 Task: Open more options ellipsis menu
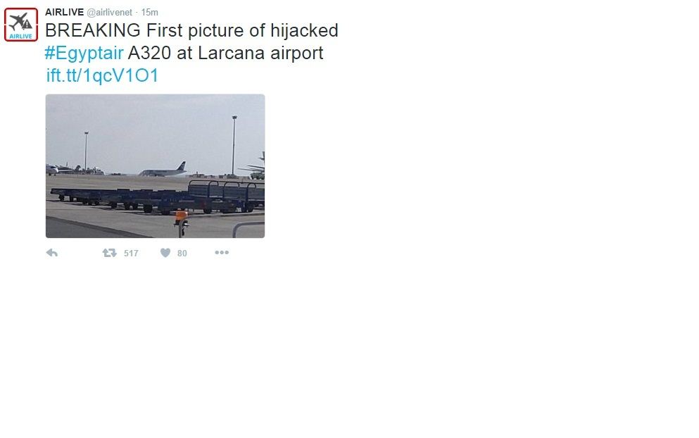pos(222,253)
